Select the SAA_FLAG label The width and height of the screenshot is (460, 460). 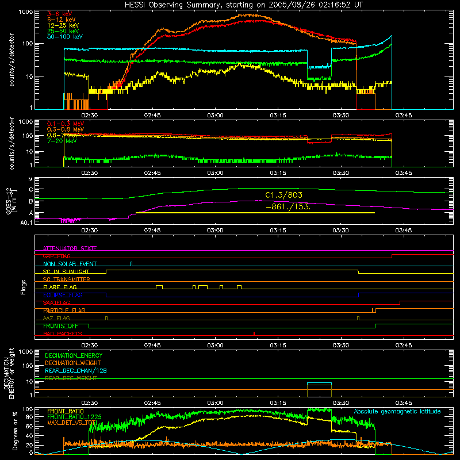(x=56, y=302)
